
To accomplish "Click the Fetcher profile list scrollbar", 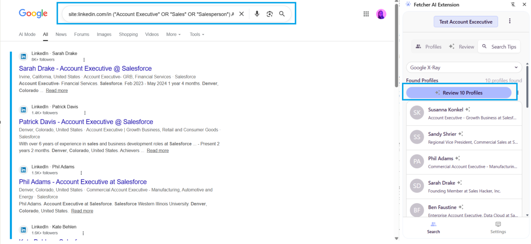I will coord(528,86).
